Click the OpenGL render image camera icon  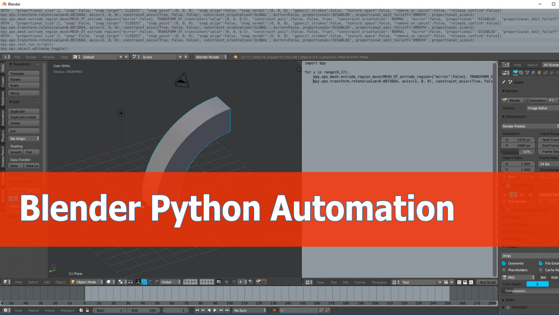258,282
